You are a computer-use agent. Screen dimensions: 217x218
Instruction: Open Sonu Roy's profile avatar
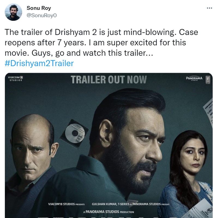13,12
